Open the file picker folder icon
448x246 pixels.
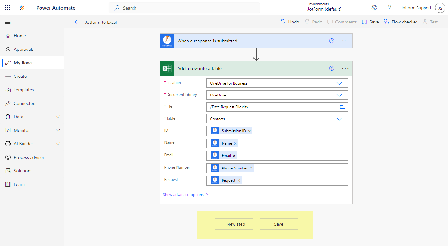343,107
